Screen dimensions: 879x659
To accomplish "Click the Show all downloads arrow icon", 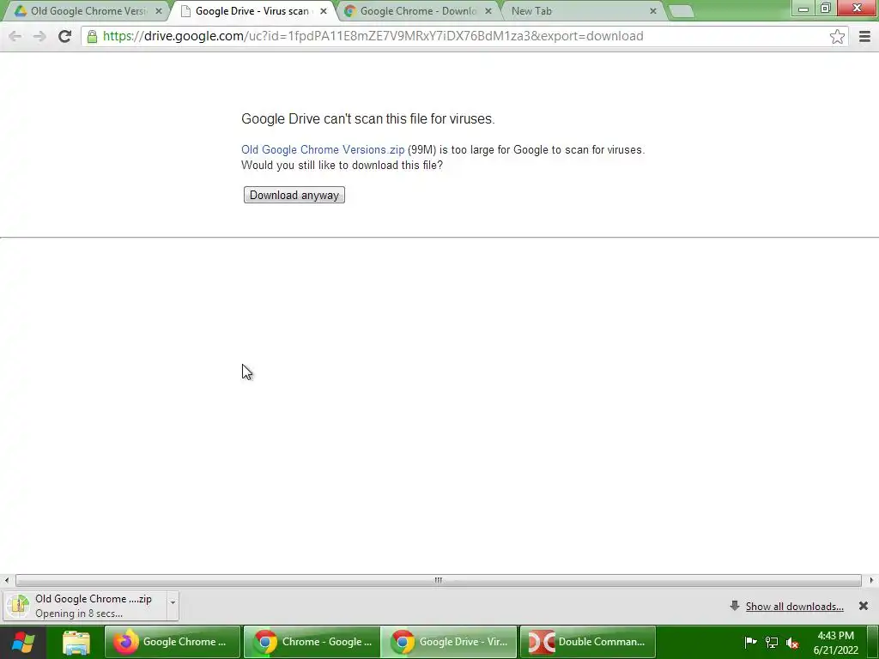I will click(x=735, y=606).
